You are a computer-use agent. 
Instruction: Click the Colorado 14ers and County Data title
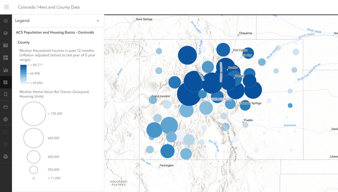click(49, 7)
